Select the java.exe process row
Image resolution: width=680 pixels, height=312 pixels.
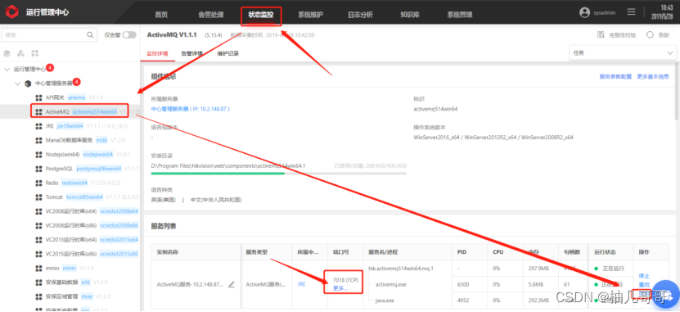pyautogui.click(x=385, y=301)
